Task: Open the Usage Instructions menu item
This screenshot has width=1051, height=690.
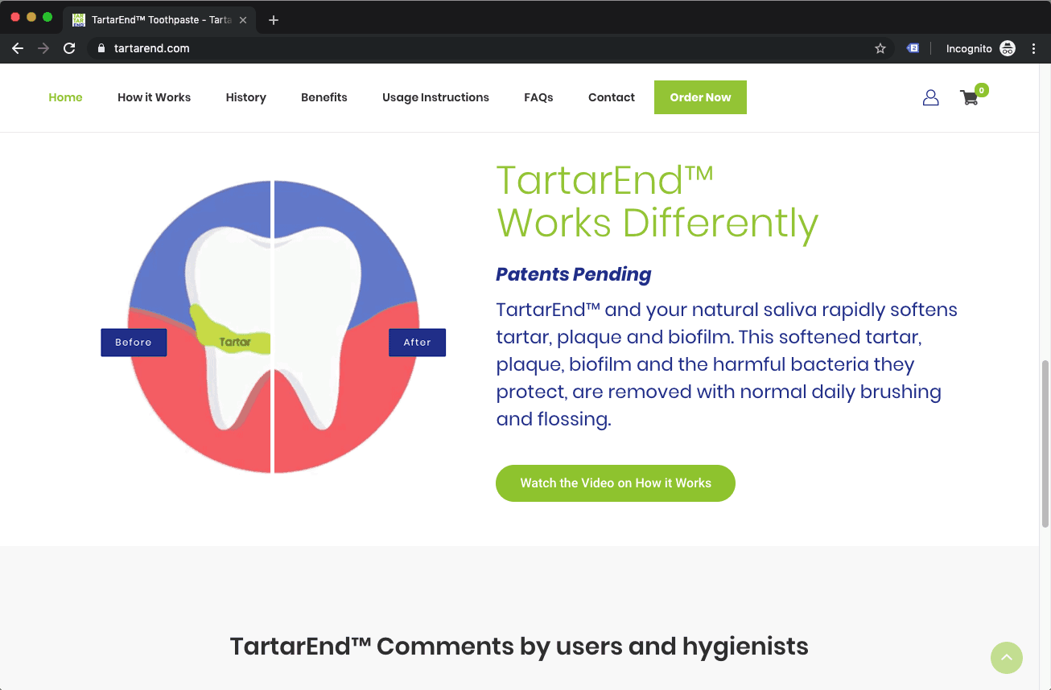Action: click(435, 97)
